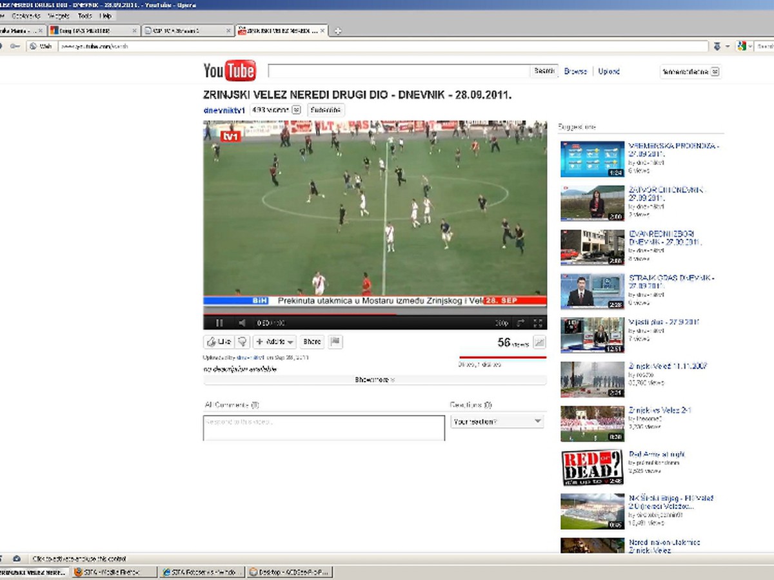774x580 pixels.
Task: Open the Red or Dead video thumbnail
Action: 592,467
